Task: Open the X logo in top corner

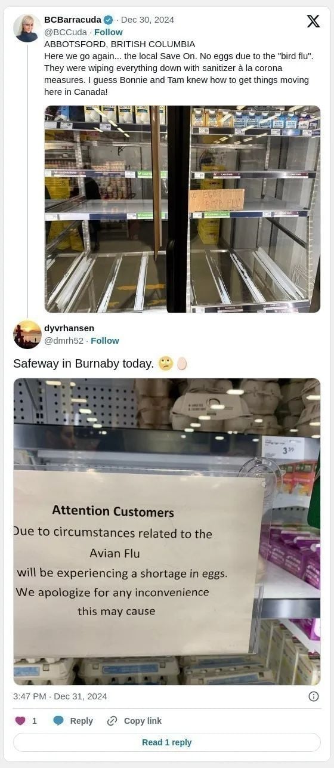Action: 313,21
